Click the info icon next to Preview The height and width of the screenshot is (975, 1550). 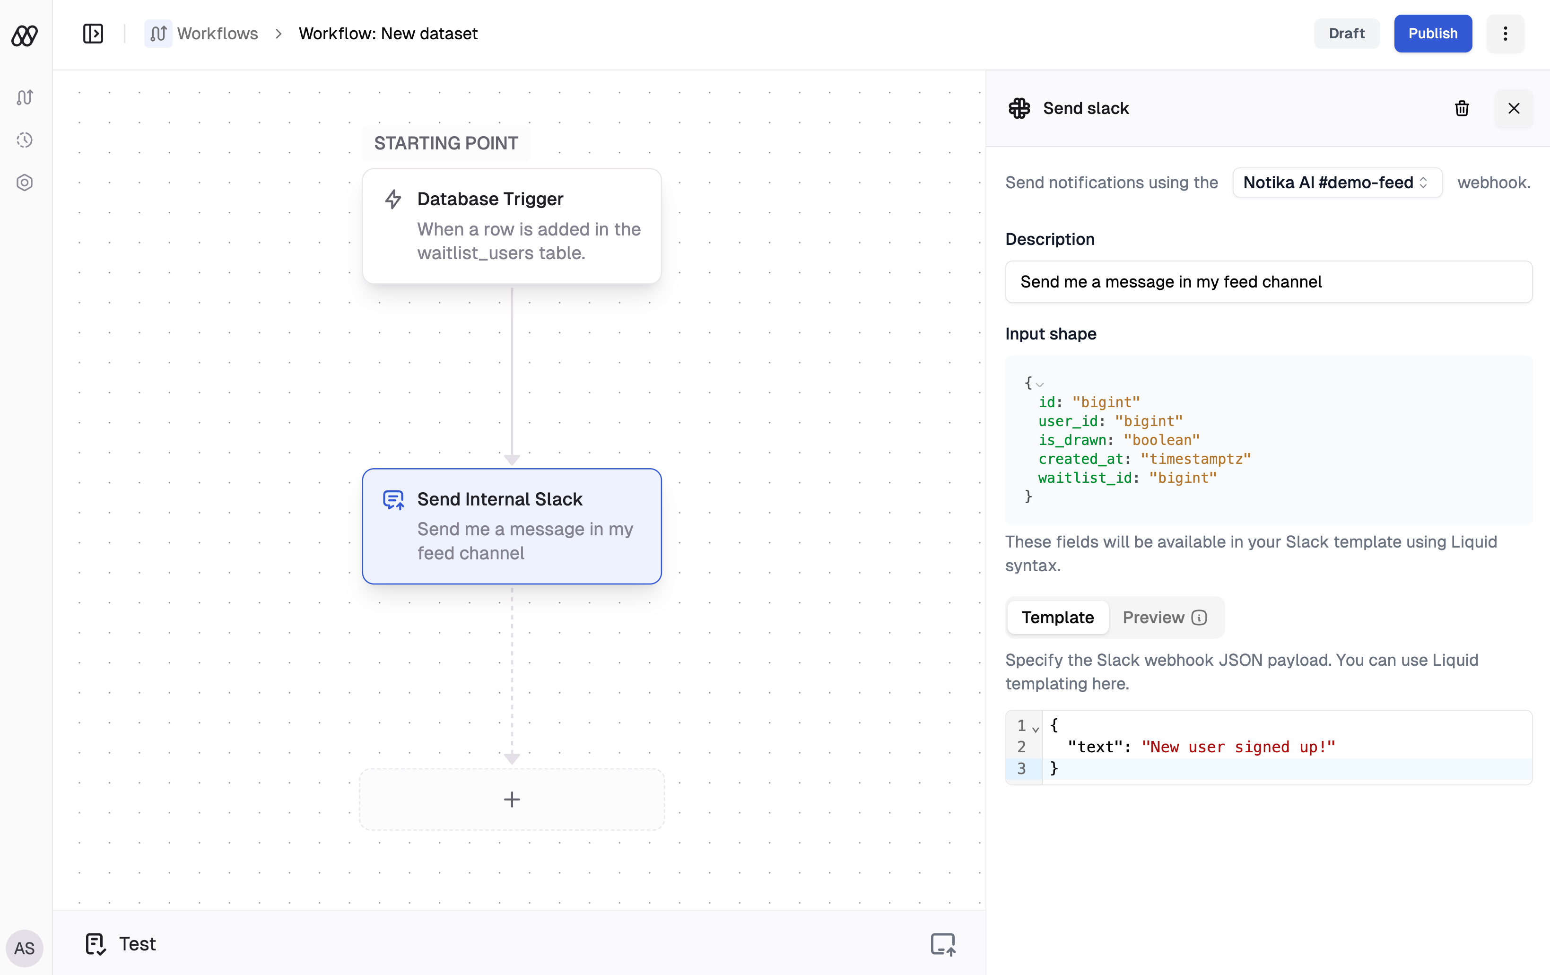click(1199, 618)
